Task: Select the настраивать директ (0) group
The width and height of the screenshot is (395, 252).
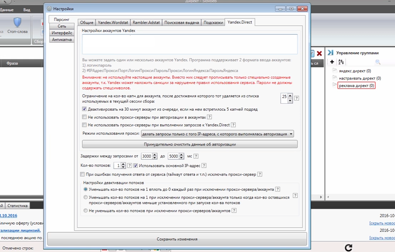Action: [x=360, y=78]
